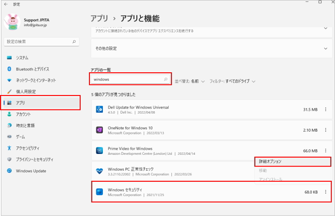Open three-dot menu for Dell Update
Viewport: 335px width, 216px height.
(x=326, y=109)
